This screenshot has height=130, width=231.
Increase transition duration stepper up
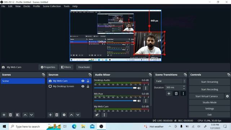[x=184, y=86]
